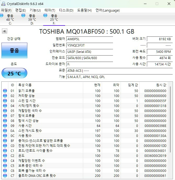175x180 pixels.
Task: Click the disk title TOSHIBA MQ01ABF050
Action: [x=72, y=31]
